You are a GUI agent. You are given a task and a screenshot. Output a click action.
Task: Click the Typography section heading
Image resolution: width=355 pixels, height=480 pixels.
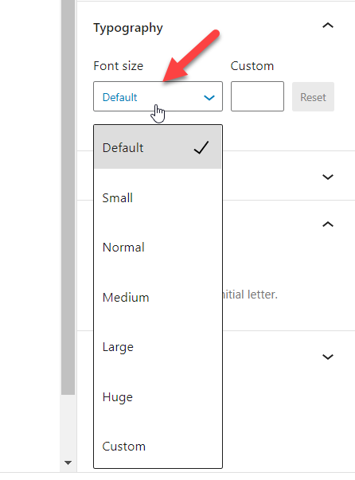pos(128,28)
